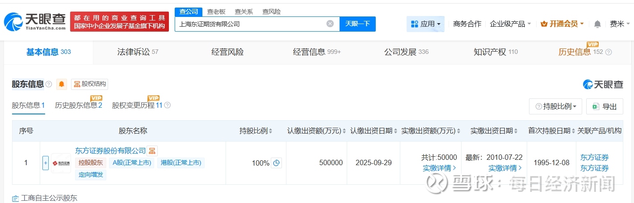Click the TianYanCha logo
The width and height of the screenshot is (634, 203).
[35, 21]
